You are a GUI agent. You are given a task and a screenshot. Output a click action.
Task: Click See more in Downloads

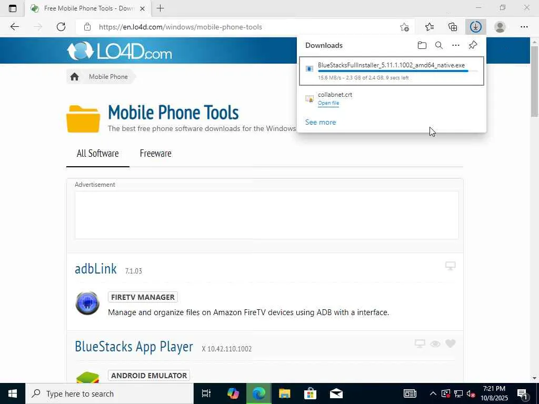(x=321, y=122)
